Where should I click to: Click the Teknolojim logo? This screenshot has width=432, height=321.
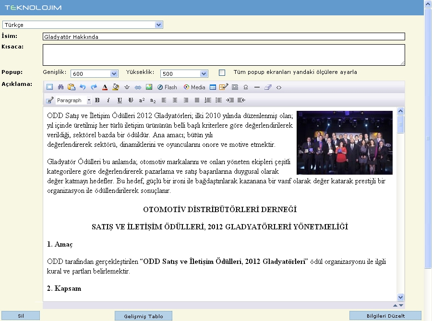click(33, 8)
